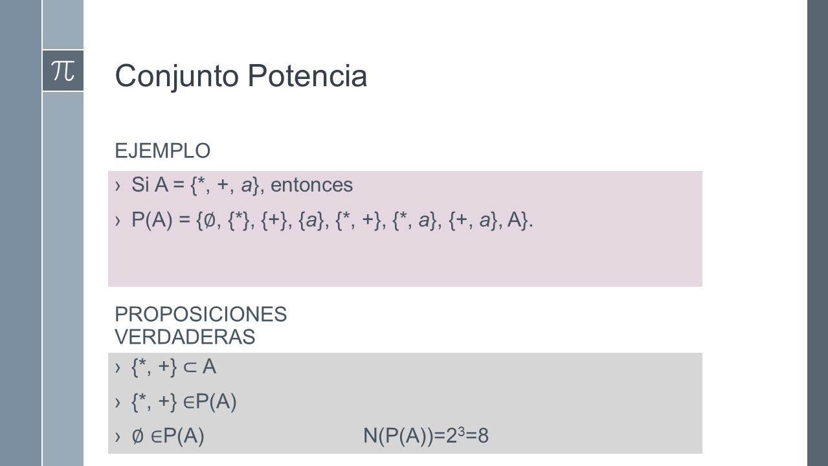
Task: Click the bullet arrow before '{*, +} ⊂ A'
Action: pyautogui.click(x=118, y=368)
